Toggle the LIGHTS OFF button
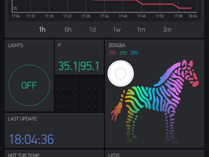This screenshot has width=209, height=157. [29, 85]
